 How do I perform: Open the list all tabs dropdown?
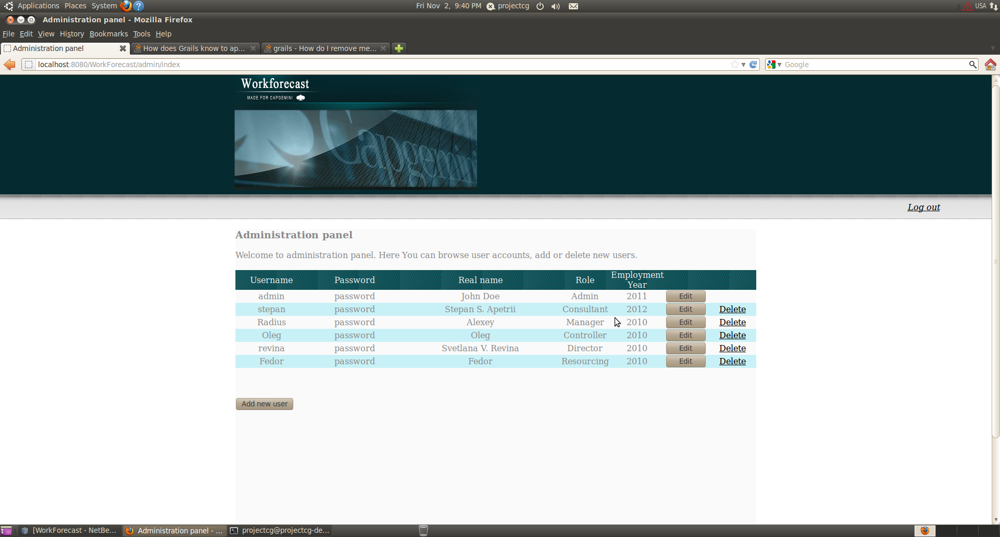point(993,48)
